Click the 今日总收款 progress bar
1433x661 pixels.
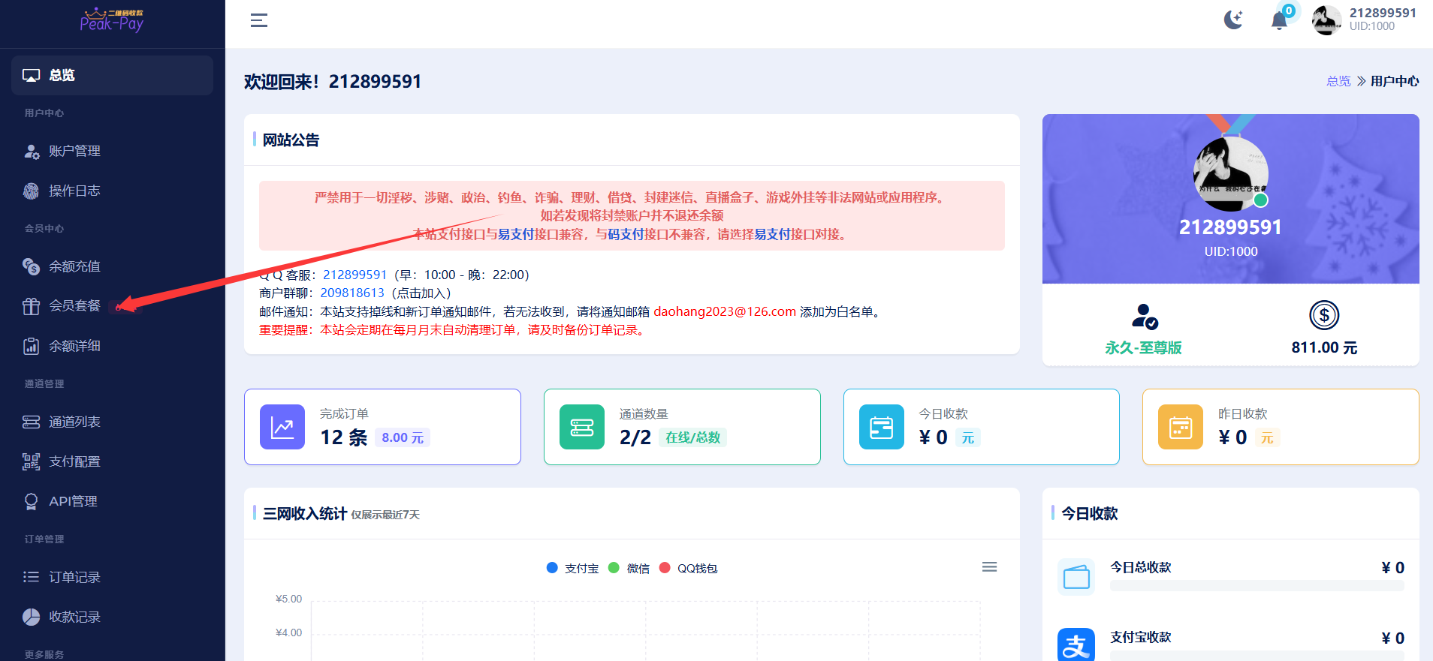click(1257, 585)
